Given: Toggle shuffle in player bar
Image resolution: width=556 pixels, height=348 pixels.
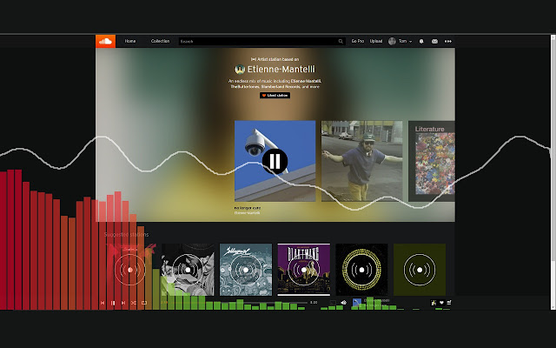Looking at the screenshot, I should [133, 303].
